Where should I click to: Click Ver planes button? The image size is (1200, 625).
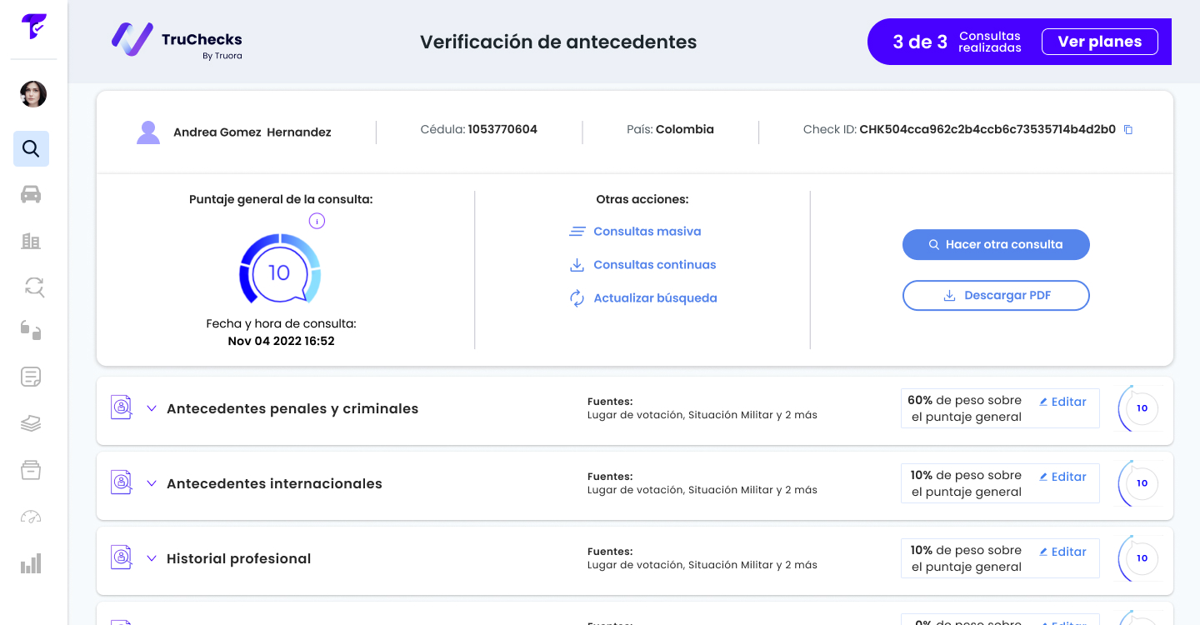click(x=1100, y=42)
